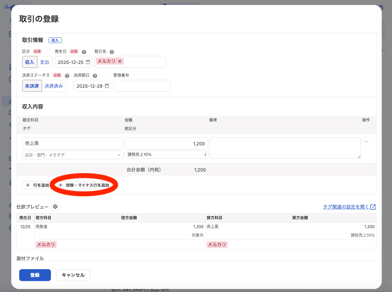
Task: Click the minus icon to delete 売上高 row
Action: tap(366, 141)
